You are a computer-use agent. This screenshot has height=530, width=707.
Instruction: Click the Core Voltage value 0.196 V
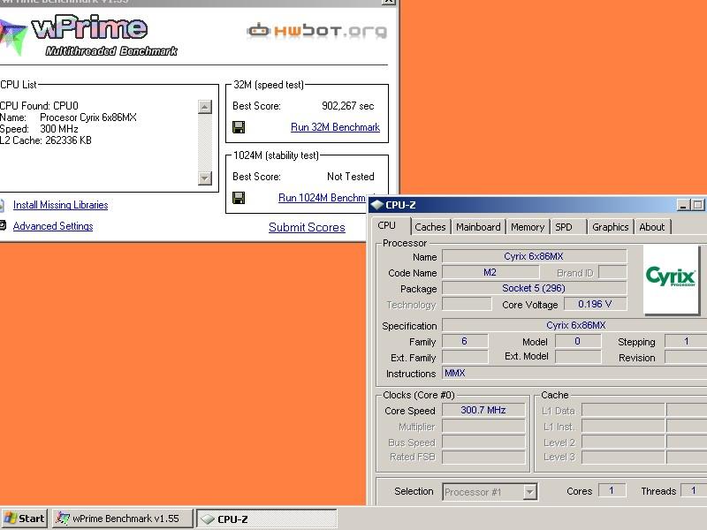pyautogui.click(x=595, y=304)
